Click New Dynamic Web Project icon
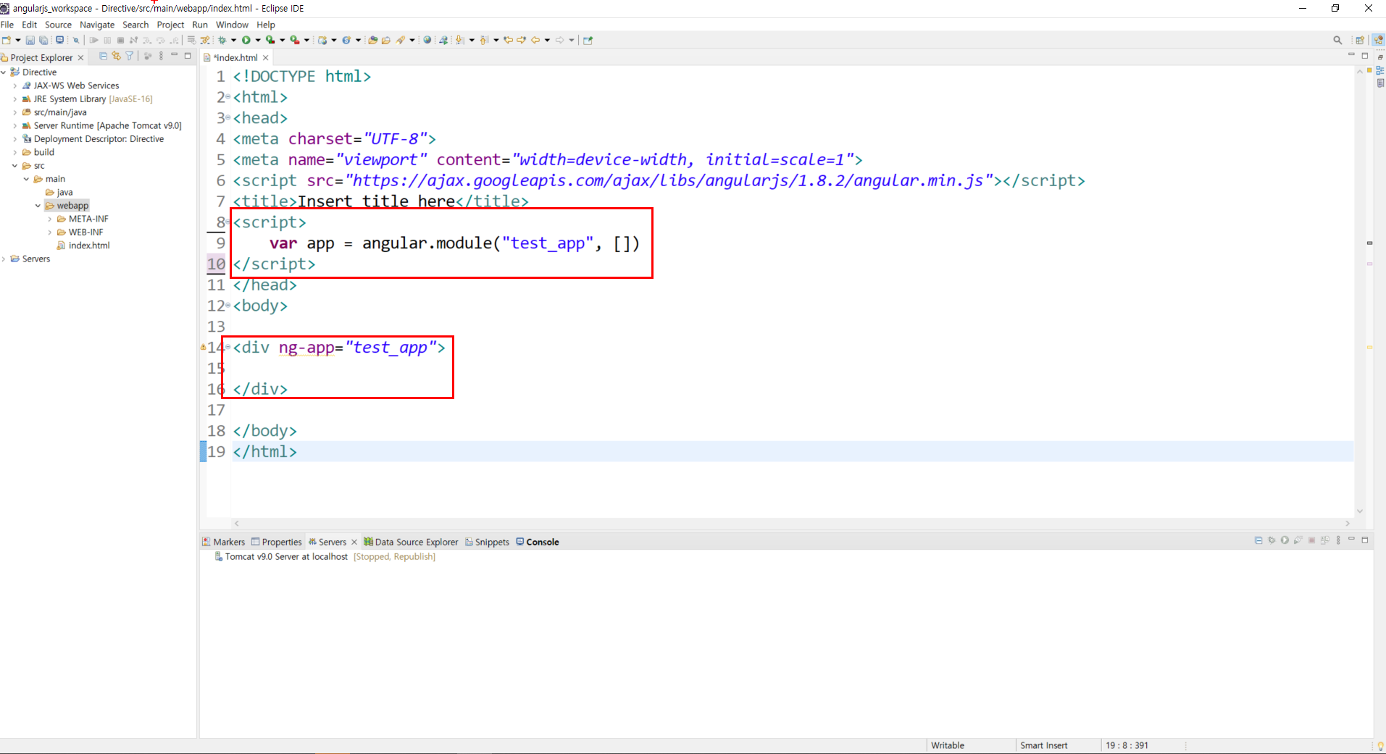 [x=322, y=40]
